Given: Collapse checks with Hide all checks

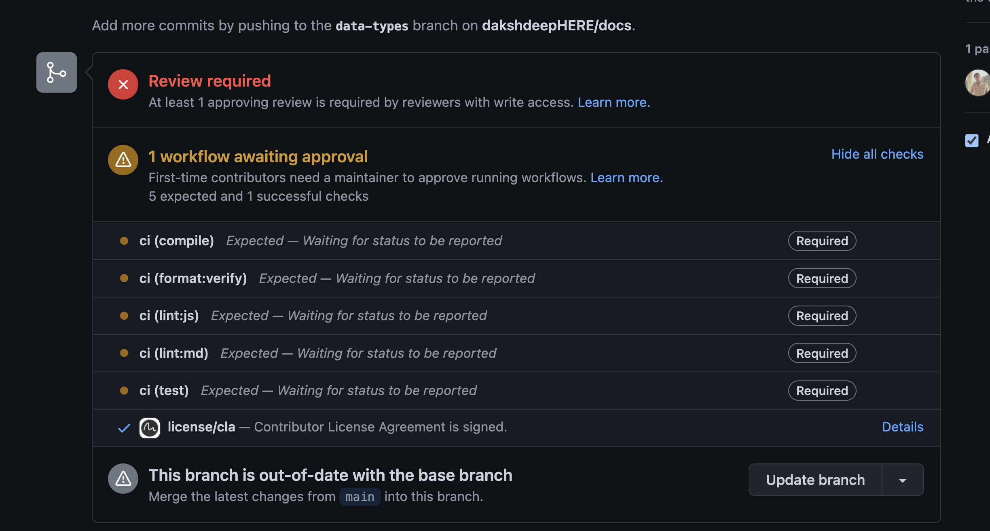Looking at the screenshot, I should [x=877, y=154].
